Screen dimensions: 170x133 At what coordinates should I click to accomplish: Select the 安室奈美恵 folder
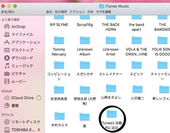click(59, 90)
